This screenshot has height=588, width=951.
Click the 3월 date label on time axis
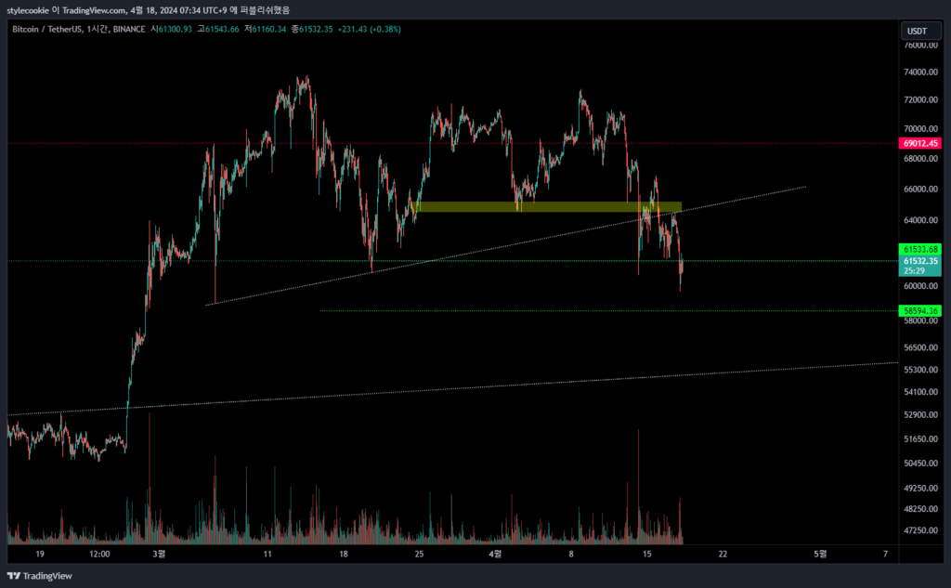[x=159, y=554]
